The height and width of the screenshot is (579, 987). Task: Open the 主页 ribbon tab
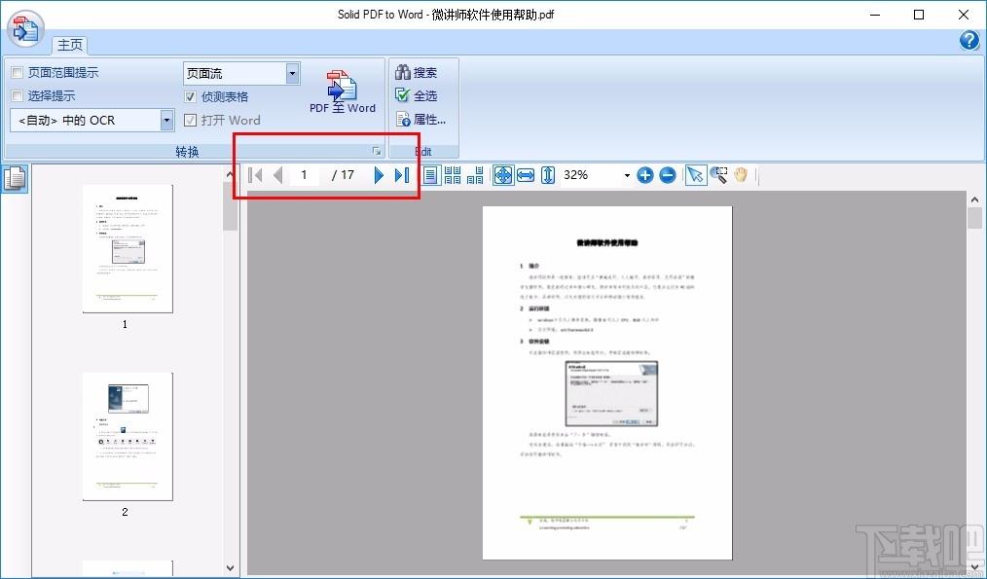tap(70, 45)
